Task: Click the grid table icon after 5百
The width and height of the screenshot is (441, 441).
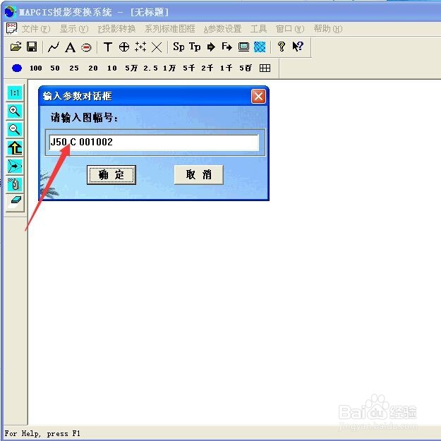Action: pos(265,68)
